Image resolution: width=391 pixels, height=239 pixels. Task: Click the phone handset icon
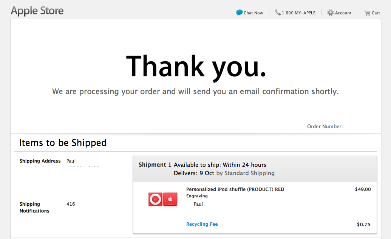[x=278, y=12]
